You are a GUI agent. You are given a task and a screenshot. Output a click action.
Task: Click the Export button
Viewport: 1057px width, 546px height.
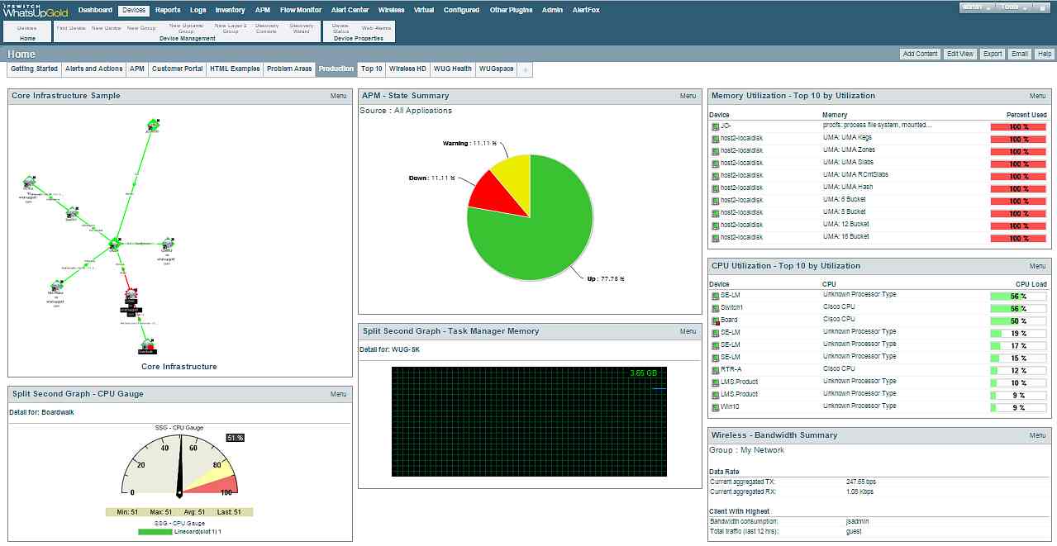pos(993,54)
